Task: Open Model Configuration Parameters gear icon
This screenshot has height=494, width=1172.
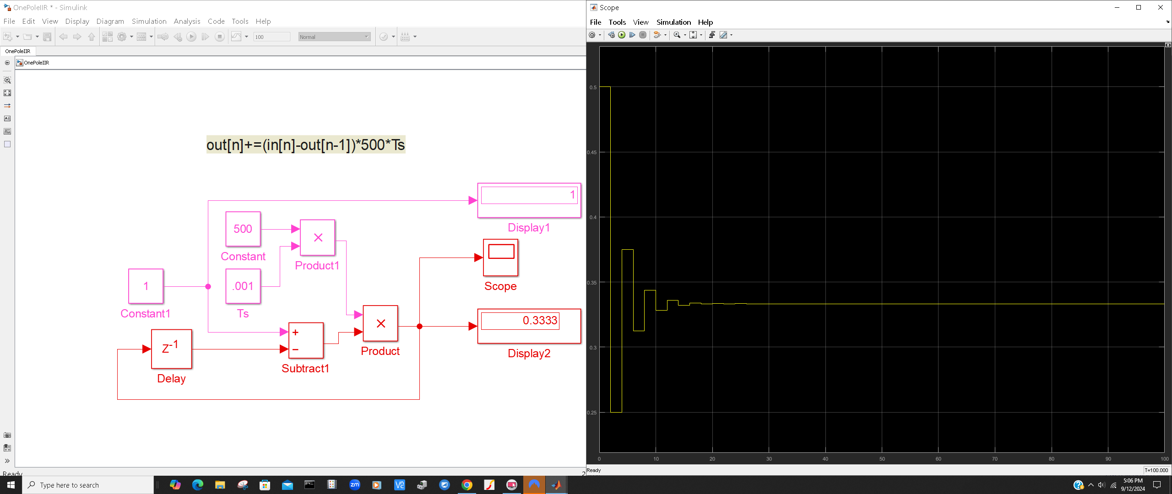Action: tap(122, 37)
